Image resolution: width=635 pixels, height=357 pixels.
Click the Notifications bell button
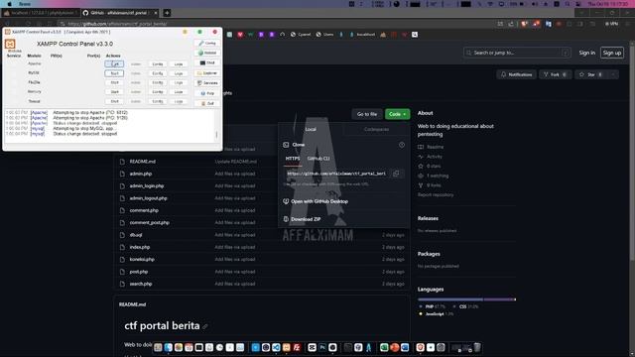click(x=516, y=74)
